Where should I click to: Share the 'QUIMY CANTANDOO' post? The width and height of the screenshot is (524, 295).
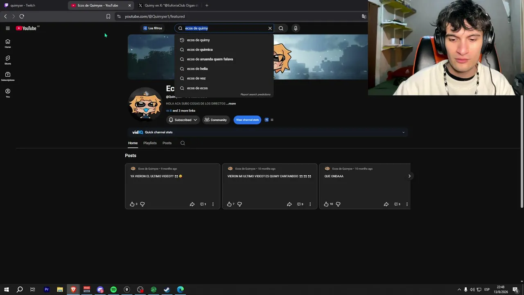pos(289,204)
